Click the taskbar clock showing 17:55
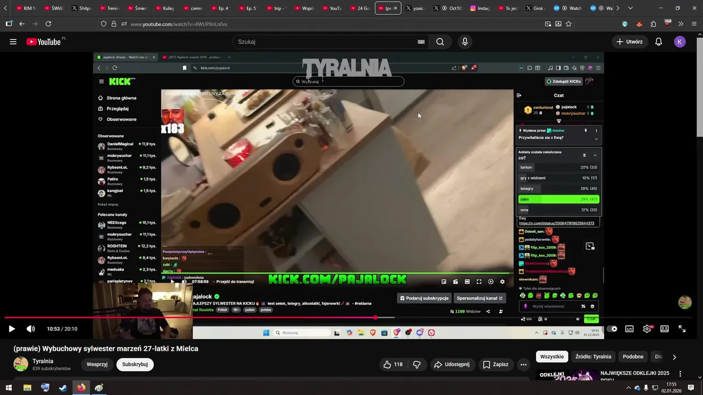 (x=671, y=387)
